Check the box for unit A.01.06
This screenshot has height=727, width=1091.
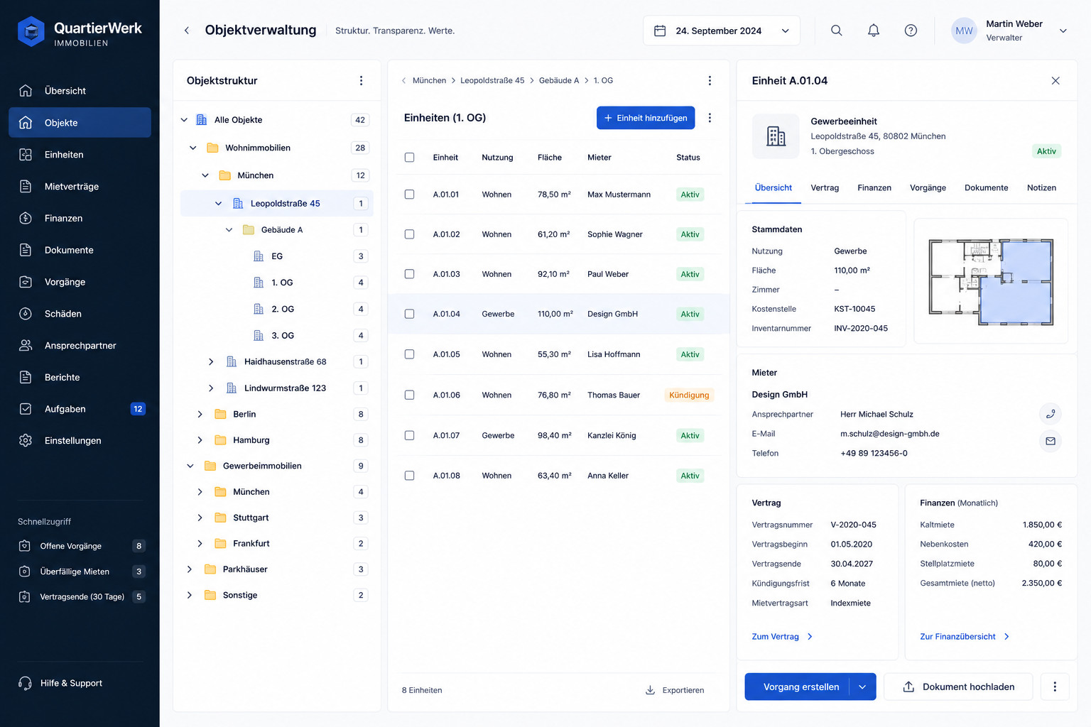[x=409, y=395]
